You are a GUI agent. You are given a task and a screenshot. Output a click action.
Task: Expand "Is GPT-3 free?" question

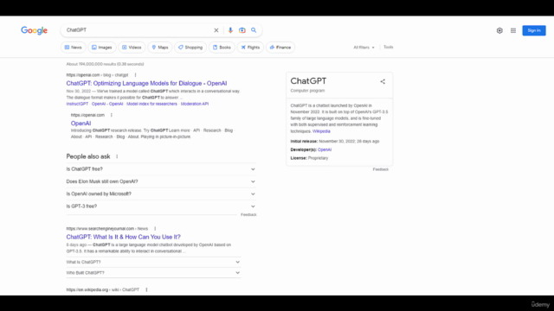(161, 206)
